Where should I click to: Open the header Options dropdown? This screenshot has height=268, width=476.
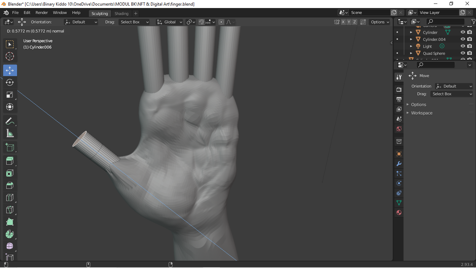coord(380,22)
